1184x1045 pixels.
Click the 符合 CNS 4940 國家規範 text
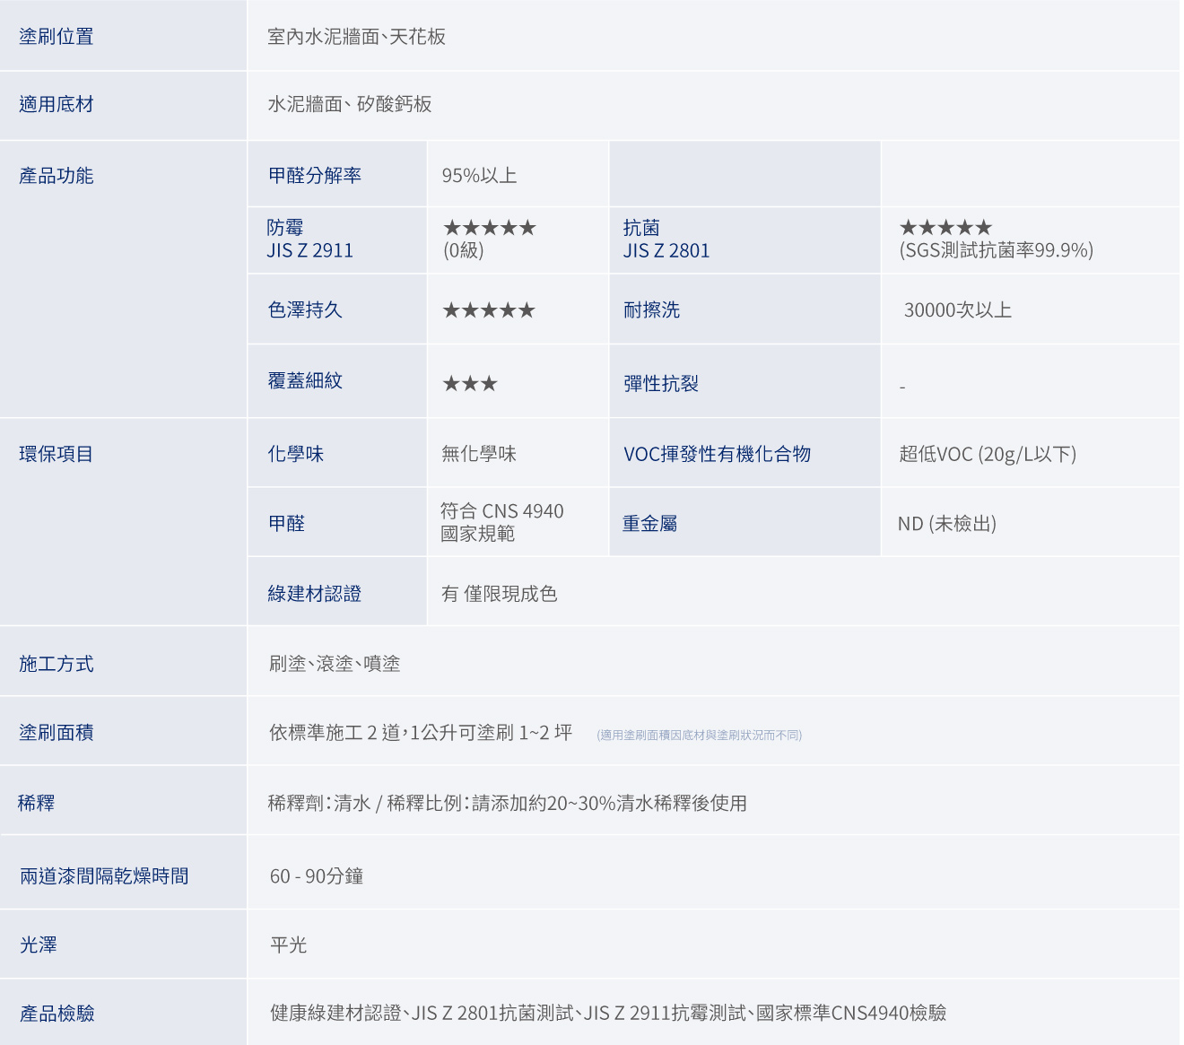[501, 522]
